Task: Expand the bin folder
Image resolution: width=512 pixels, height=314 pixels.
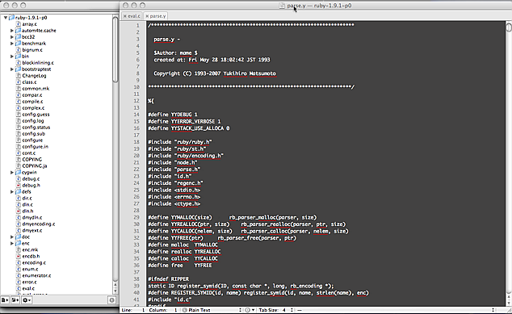Action: [x=12, y=57]
